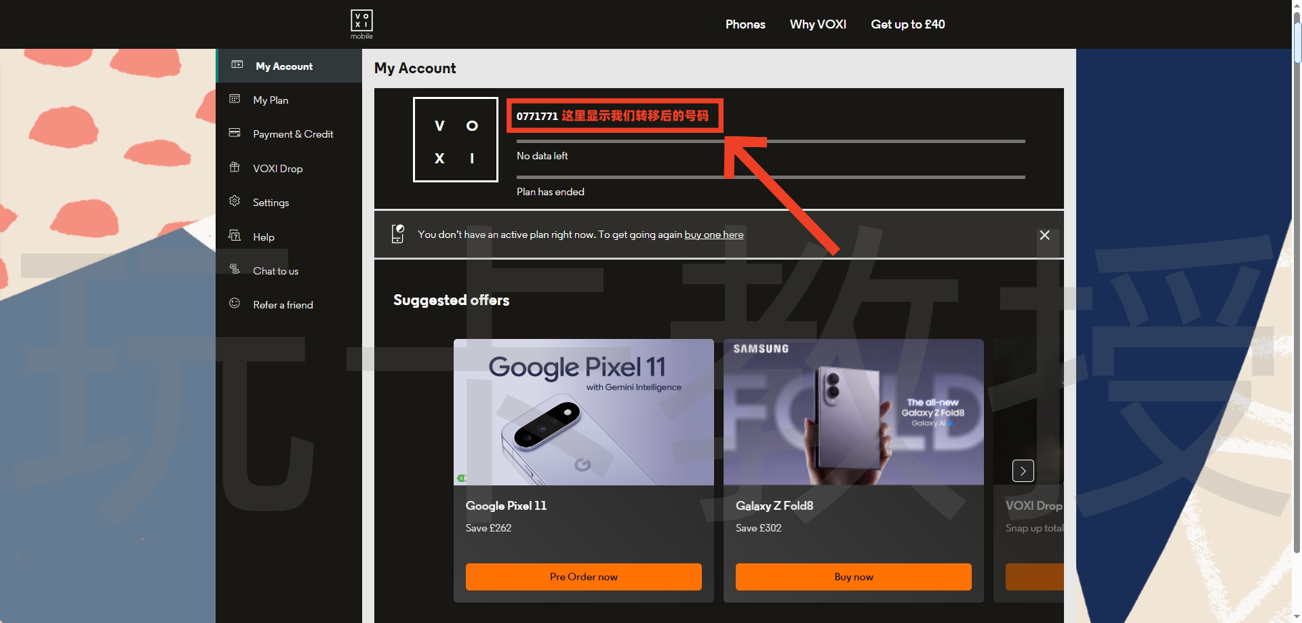
Task: Click the data usage progress bar
Action: coord(771,141)
